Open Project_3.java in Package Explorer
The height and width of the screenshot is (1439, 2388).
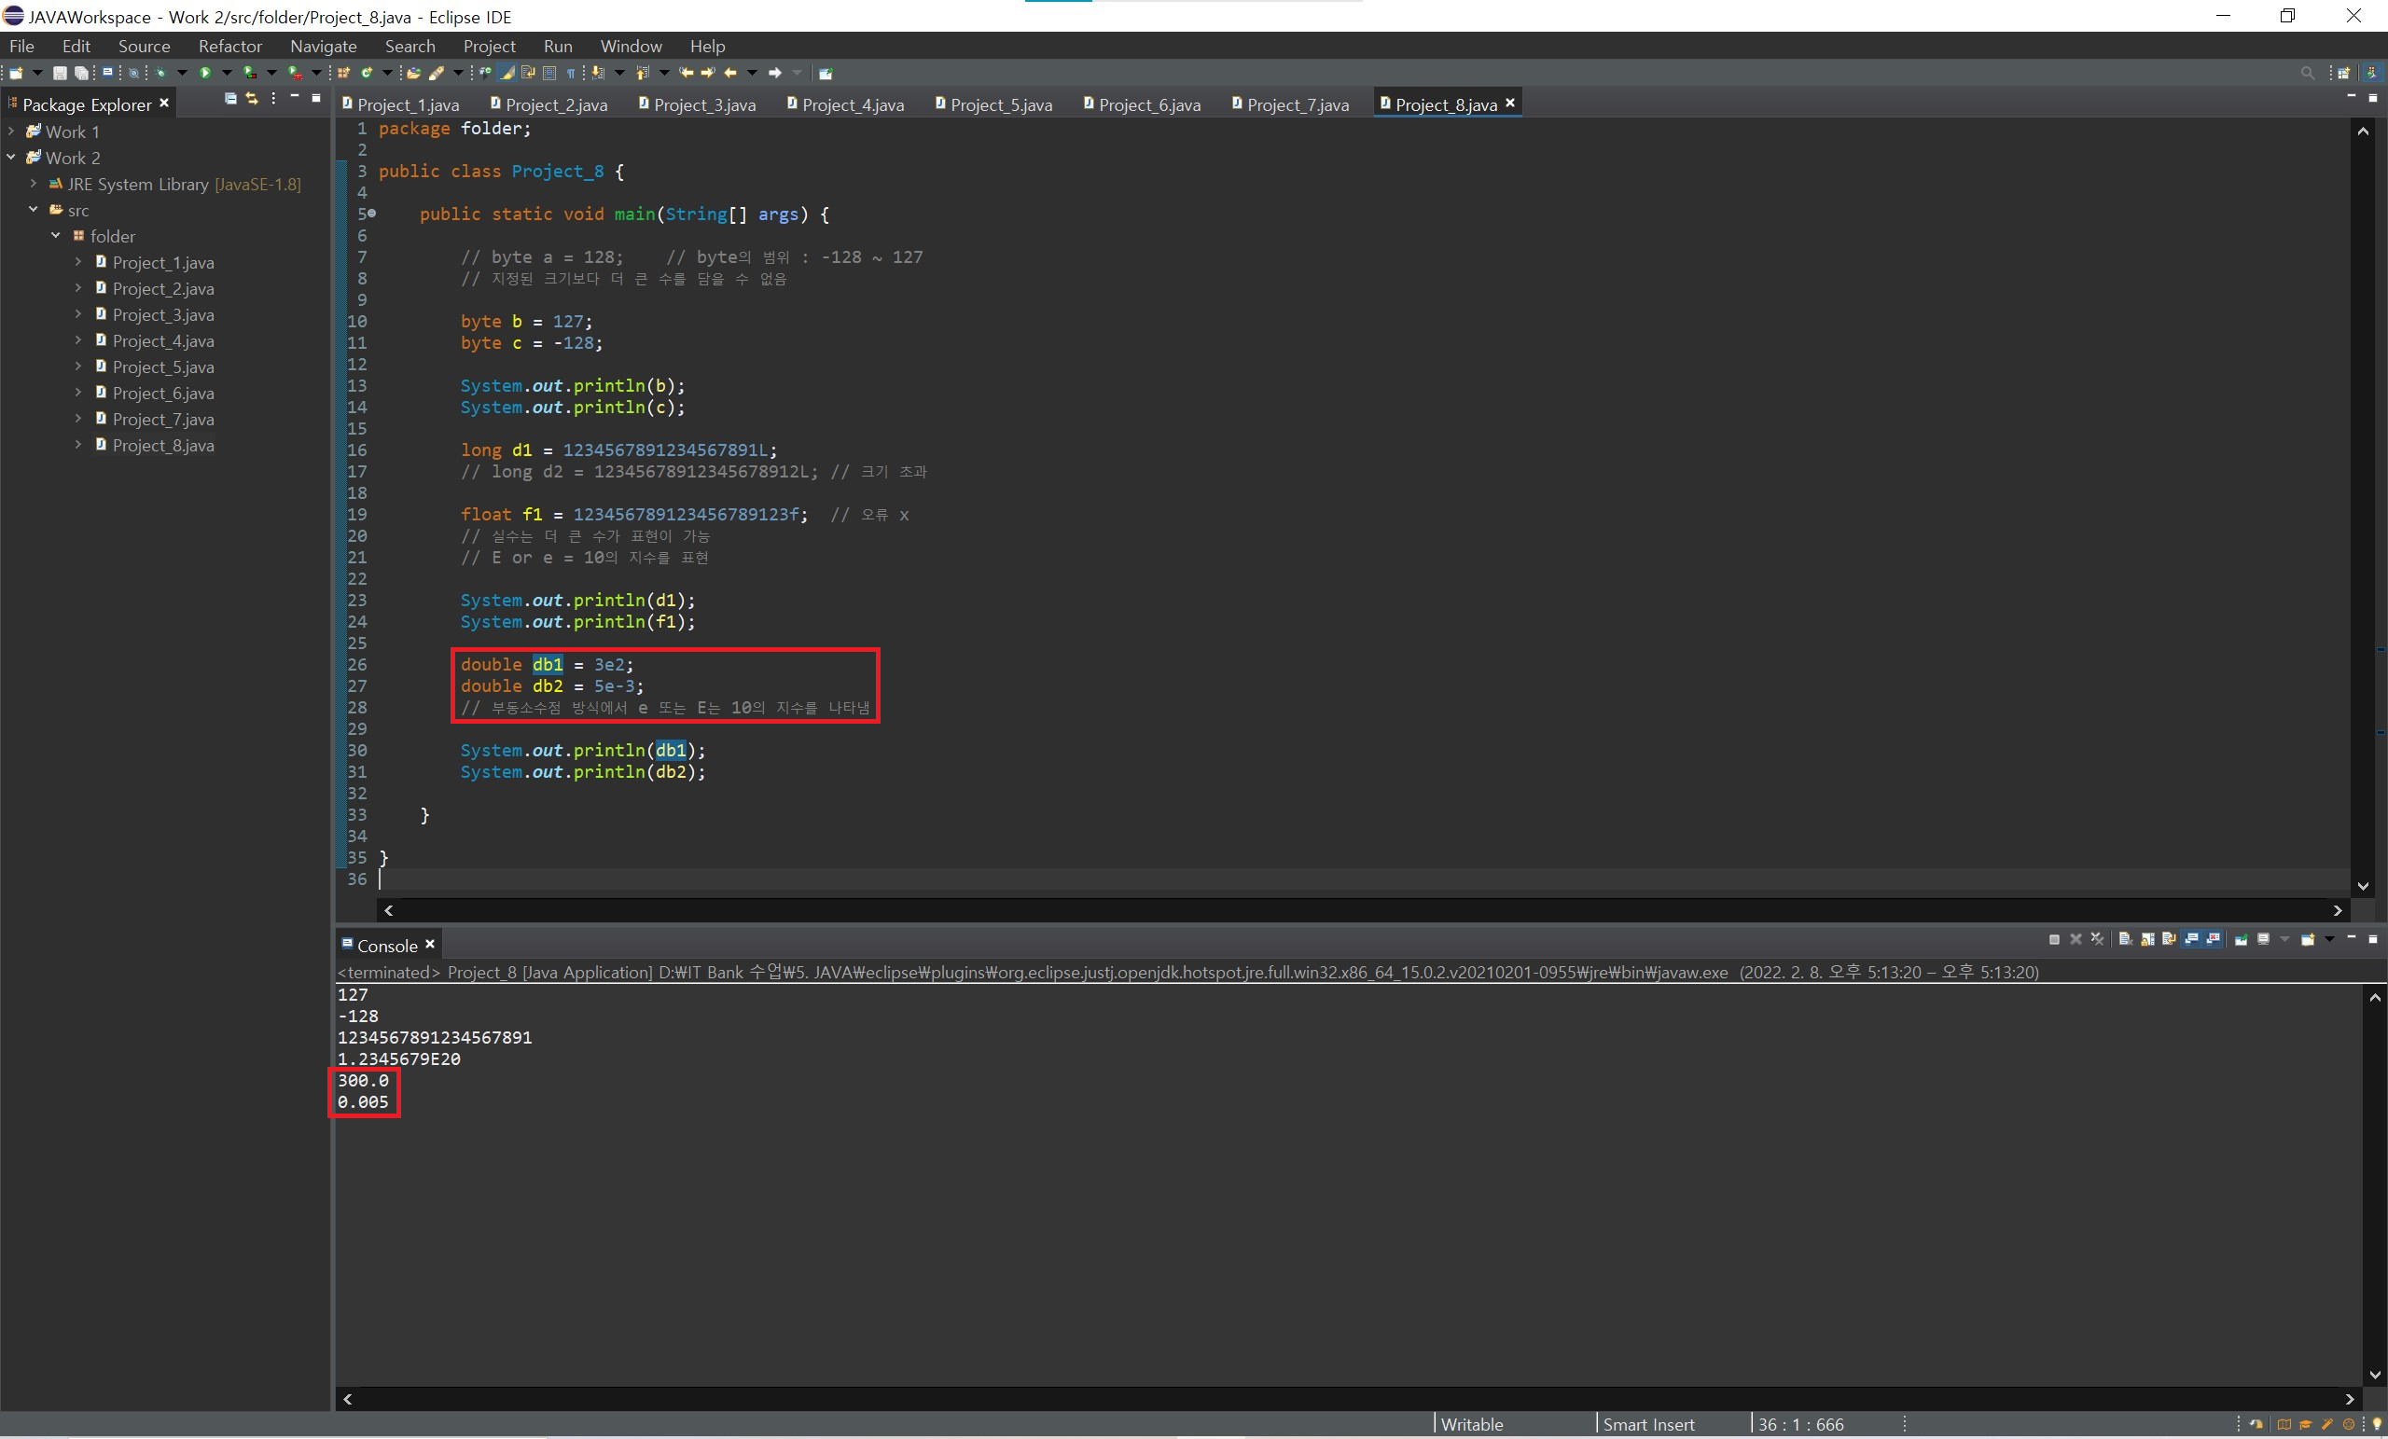pos(163,315)
